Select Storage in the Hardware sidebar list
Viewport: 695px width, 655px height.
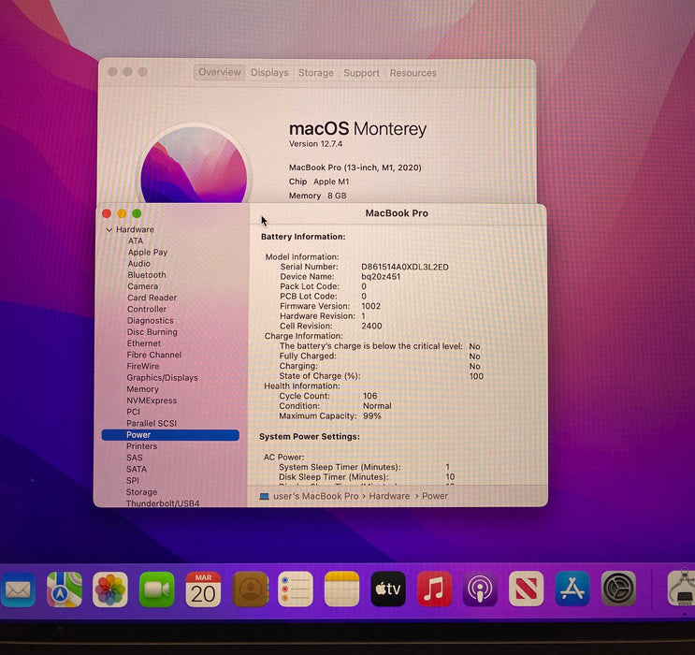(141, 492)
